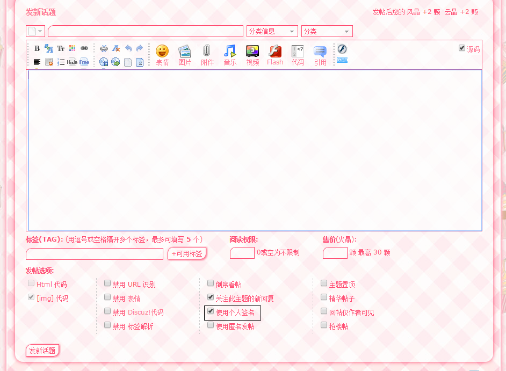Insert Hide tag for hidden content
The image size is (506, 371).
click(73, 62)
